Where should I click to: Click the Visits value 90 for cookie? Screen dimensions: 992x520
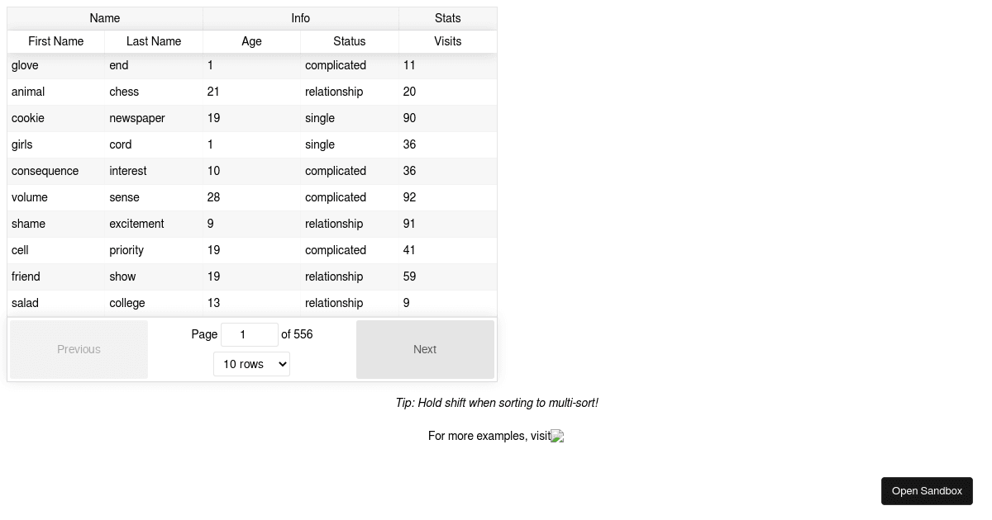pos(409,118)
